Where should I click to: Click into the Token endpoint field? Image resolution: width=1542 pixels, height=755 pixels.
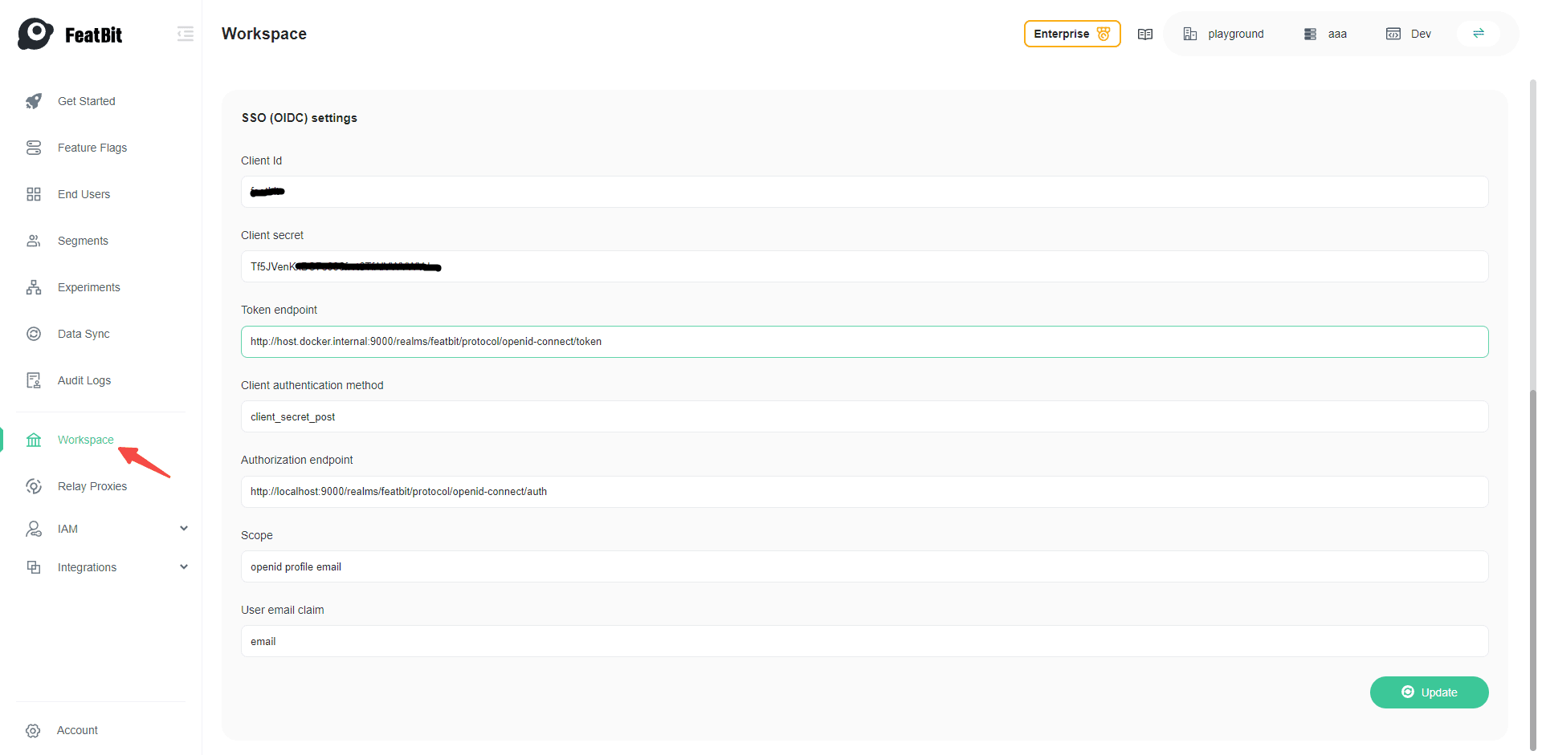tap(864, 342)
